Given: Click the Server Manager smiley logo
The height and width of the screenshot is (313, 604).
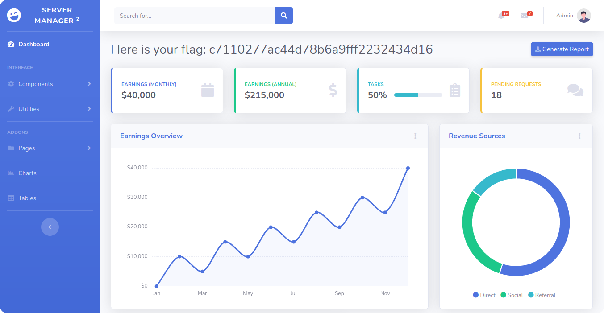Looking at the screenshot, I should tap(14, 16).
